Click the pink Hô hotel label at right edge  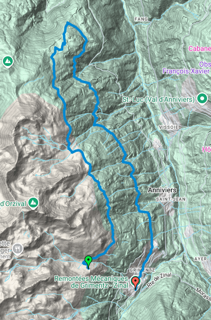(x=207, y=149)
